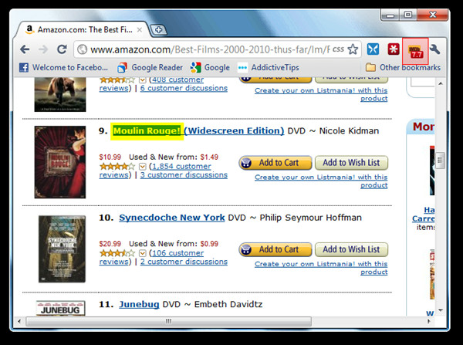
Task: Reload the Amazon page
Action: 62,49
